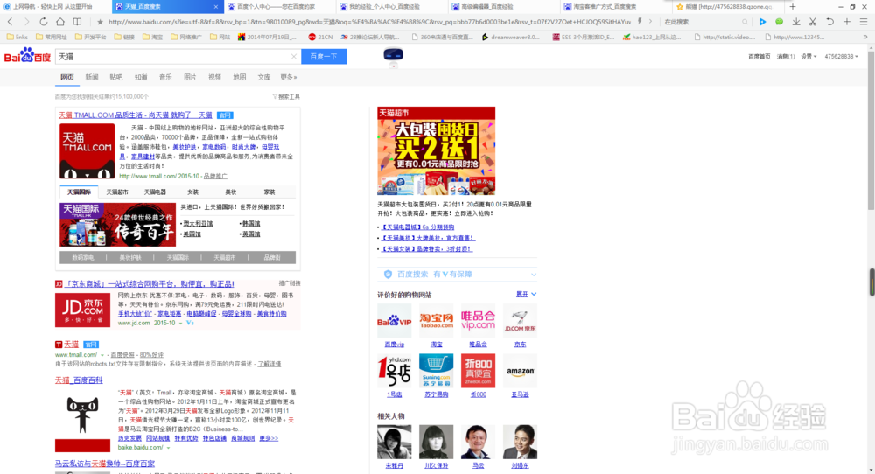Image resolution: width=875 pixels, height=474 pixels.
Task: Open the 折800 red site thumbnail
Action: (479, 370)
